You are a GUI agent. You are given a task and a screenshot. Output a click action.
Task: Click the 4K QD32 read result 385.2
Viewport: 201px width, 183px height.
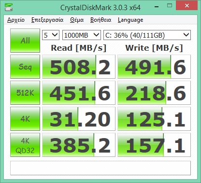click(79, 145)
